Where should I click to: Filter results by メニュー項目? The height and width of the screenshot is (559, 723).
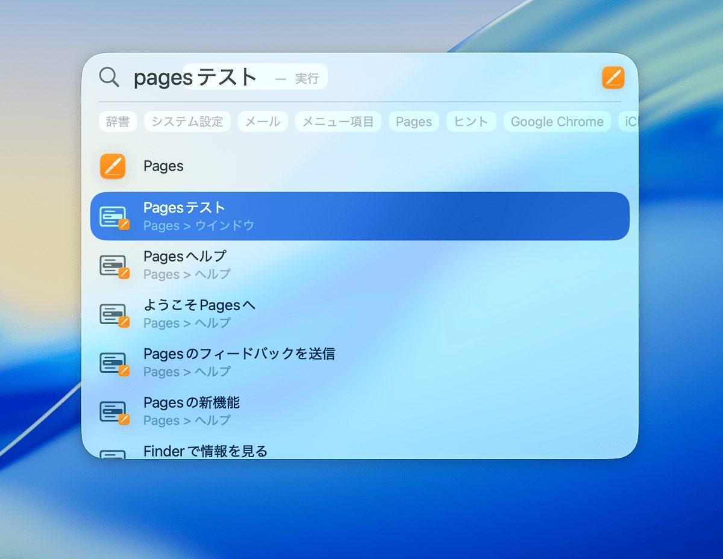(x=338, y=122)
